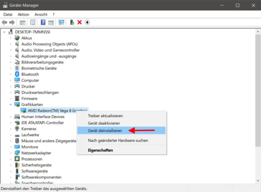Choose Treiber aktualisieren from context menu

coord(121,116)
